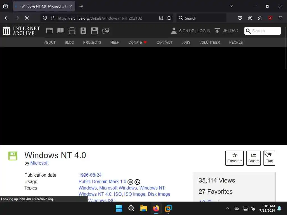Open File Explorer from the taskbar
This screenshot has height=215, width=287.
144,208
